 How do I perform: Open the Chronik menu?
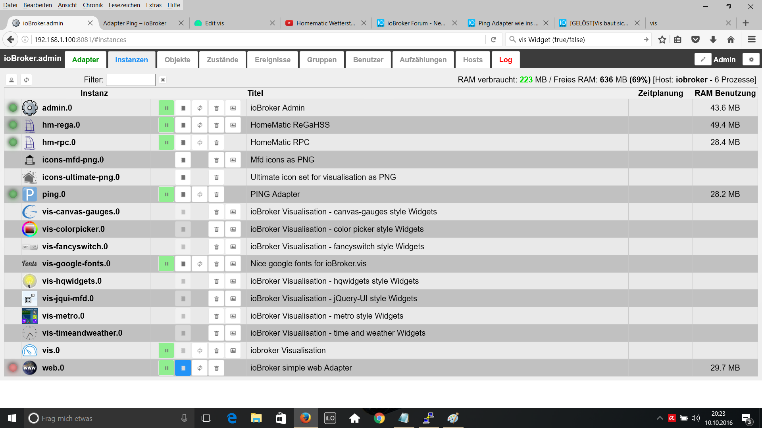[93, 5]
